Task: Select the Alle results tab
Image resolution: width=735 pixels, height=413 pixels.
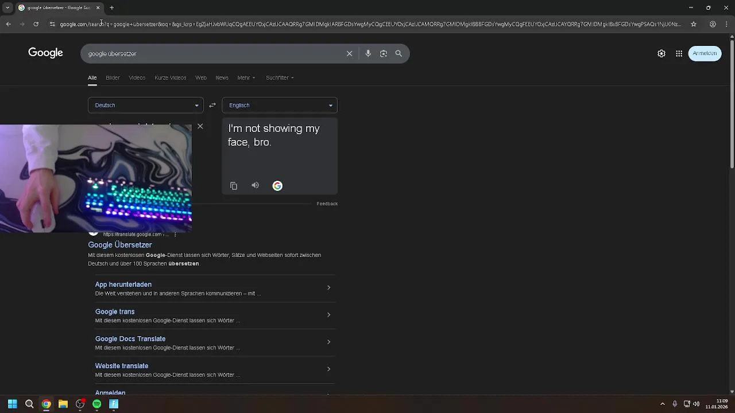Action: point(92,77)
